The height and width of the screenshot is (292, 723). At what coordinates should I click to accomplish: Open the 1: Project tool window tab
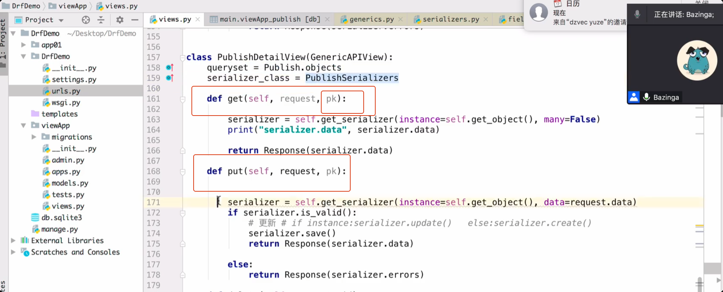[x=3, y=43]
